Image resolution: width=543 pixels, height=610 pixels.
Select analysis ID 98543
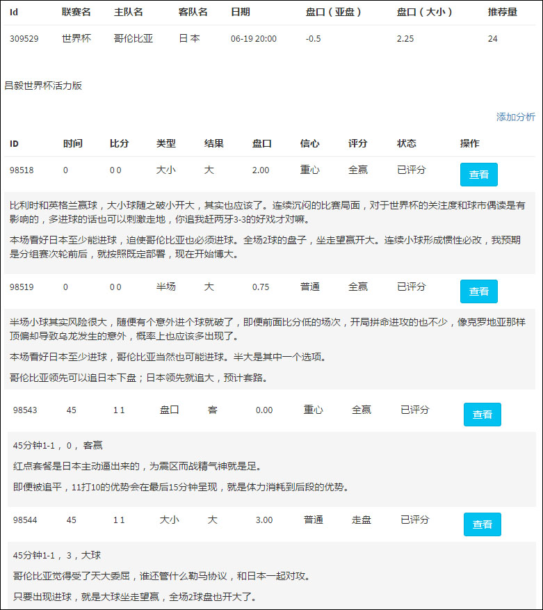[25, 410]
